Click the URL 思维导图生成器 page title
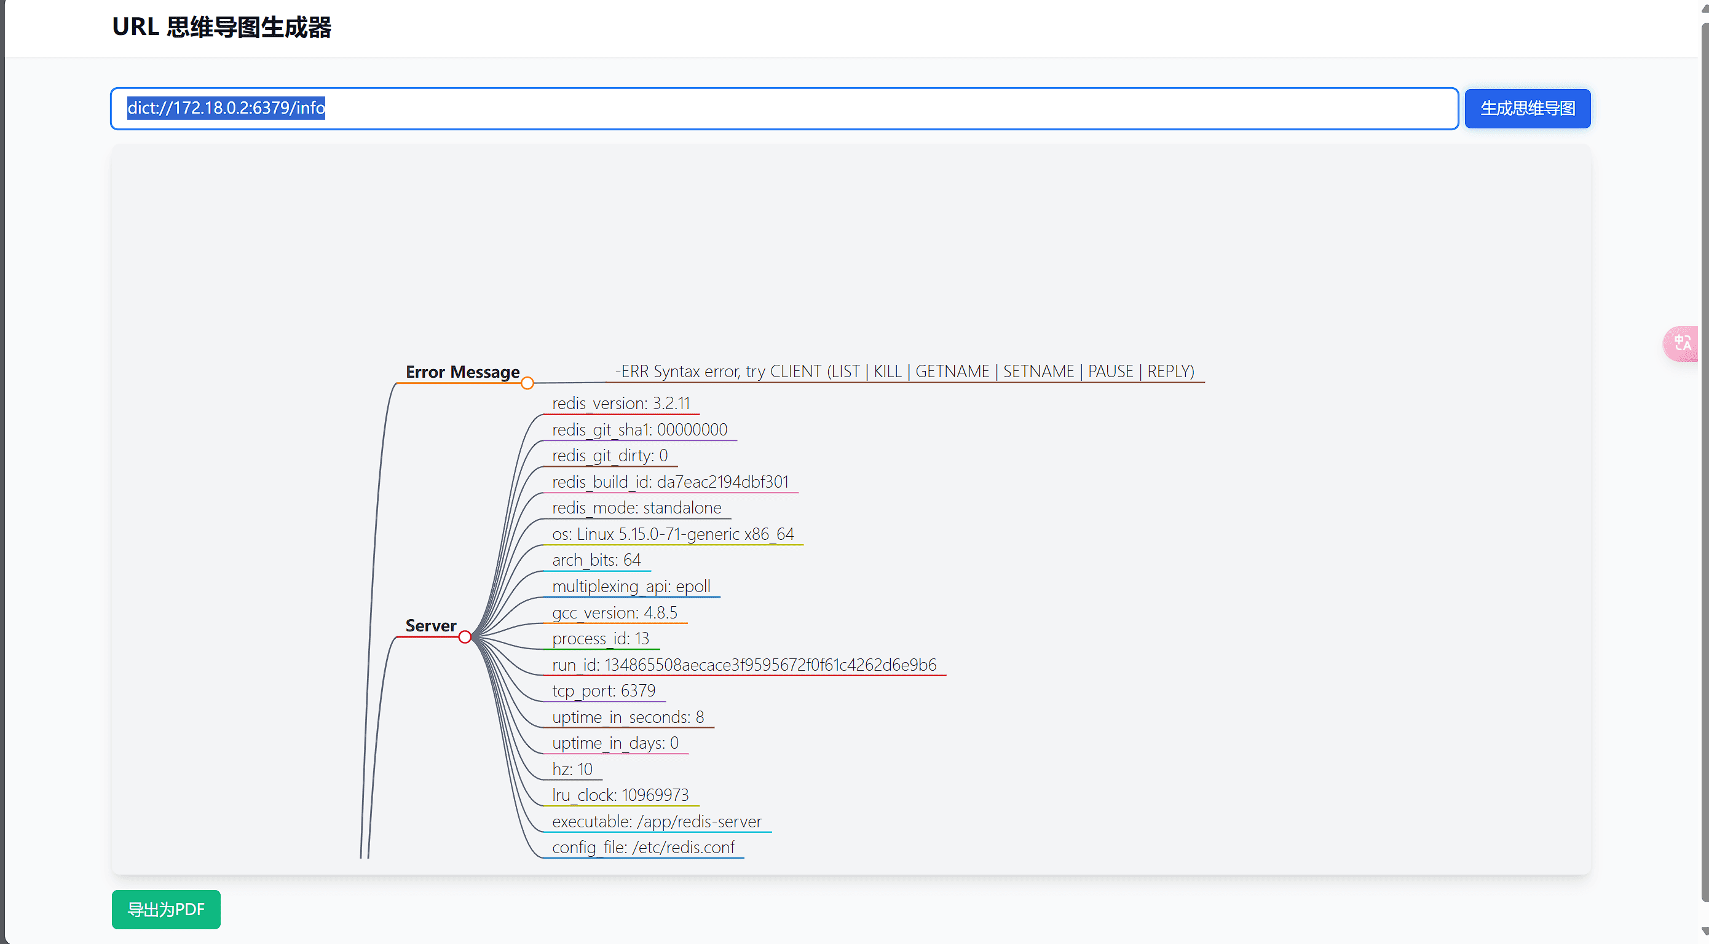Viewport: 1709px width, 944px height. 221,27
